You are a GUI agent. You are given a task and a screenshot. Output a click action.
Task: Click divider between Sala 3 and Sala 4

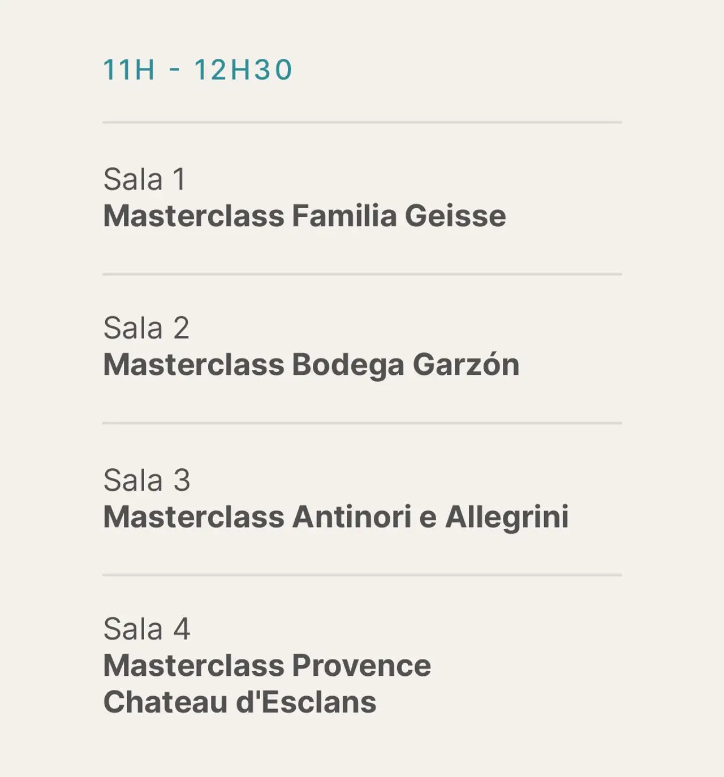point(362,575)
